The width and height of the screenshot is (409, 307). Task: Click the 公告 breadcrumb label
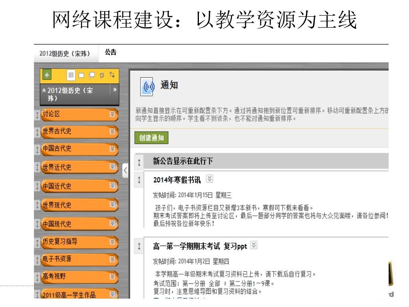pos(111,52)
